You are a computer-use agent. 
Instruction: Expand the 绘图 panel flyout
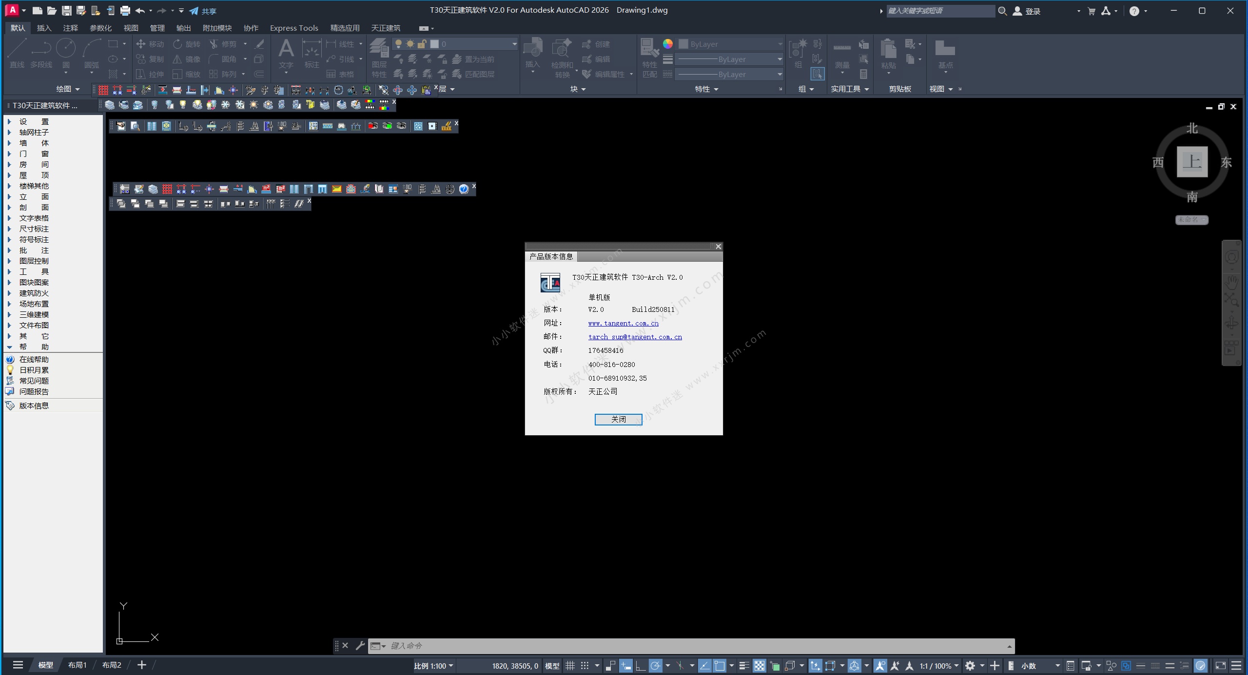[68, 89]
